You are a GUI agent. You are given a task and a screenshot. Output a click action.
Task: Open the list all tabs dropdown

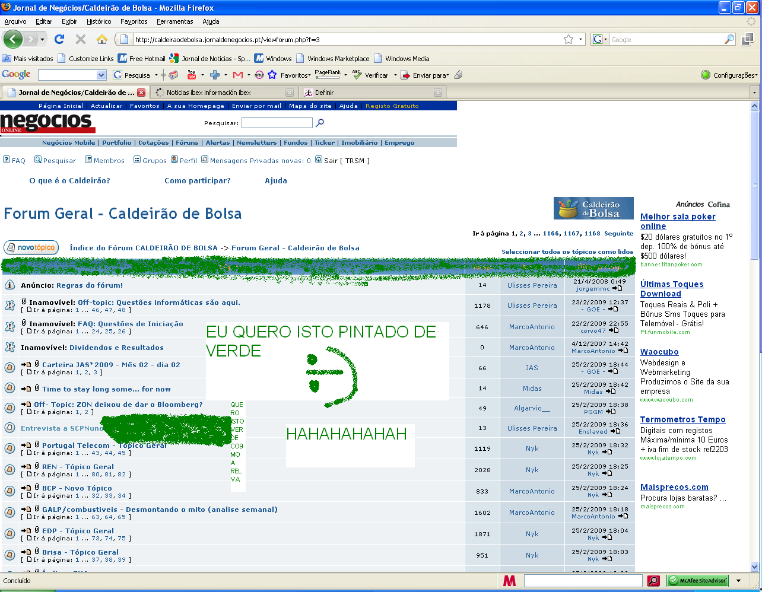754,93
